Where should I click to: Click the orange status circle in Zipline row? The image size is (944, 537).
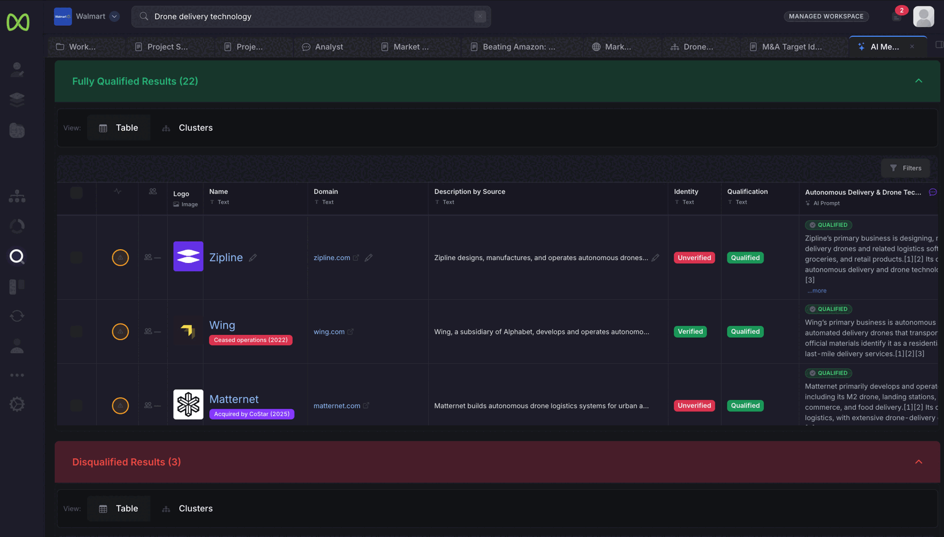[x=120, y=257]
